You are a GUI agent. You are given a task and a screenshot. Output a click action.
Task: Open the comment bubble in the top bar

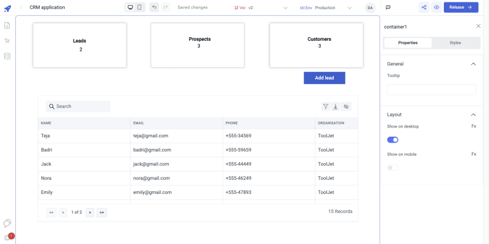pos(388,7)
